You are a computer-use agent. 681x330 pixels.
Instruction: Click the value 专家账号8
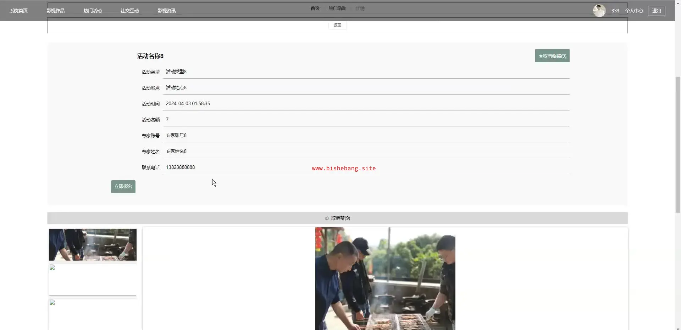click(x=176, y=135)
